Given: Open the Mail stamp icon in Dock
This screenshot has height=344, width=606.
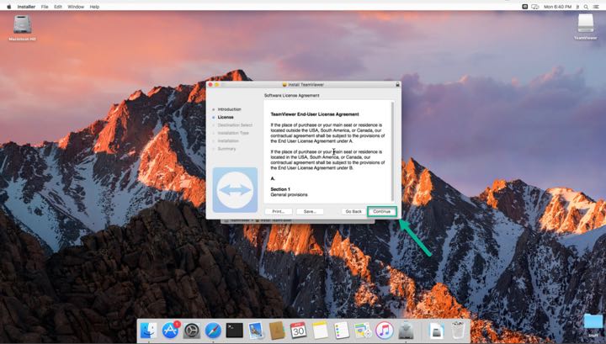Looking at the screenshot, I should [x=256, y=331].
